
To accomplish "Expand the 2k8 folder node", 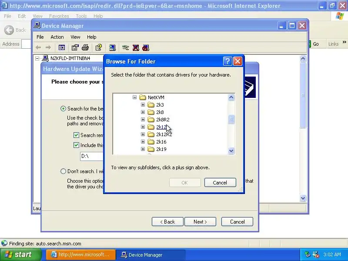I will 143,112.
